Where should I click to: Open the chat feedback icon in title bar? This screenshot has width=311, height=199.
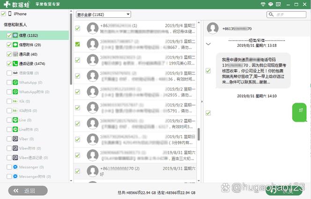tap(271, 4)
